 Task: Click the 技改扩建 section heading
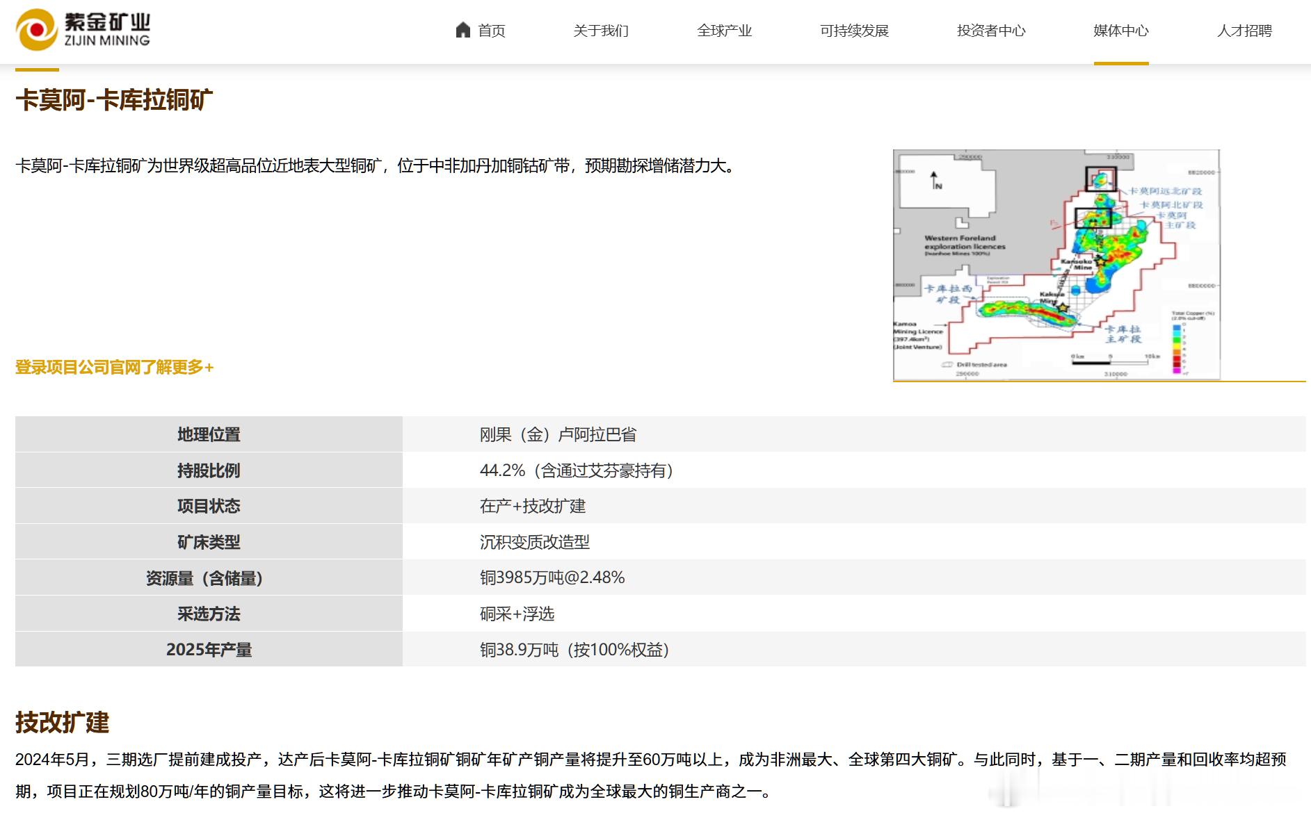pyautogui.click(x=63, y=723)
